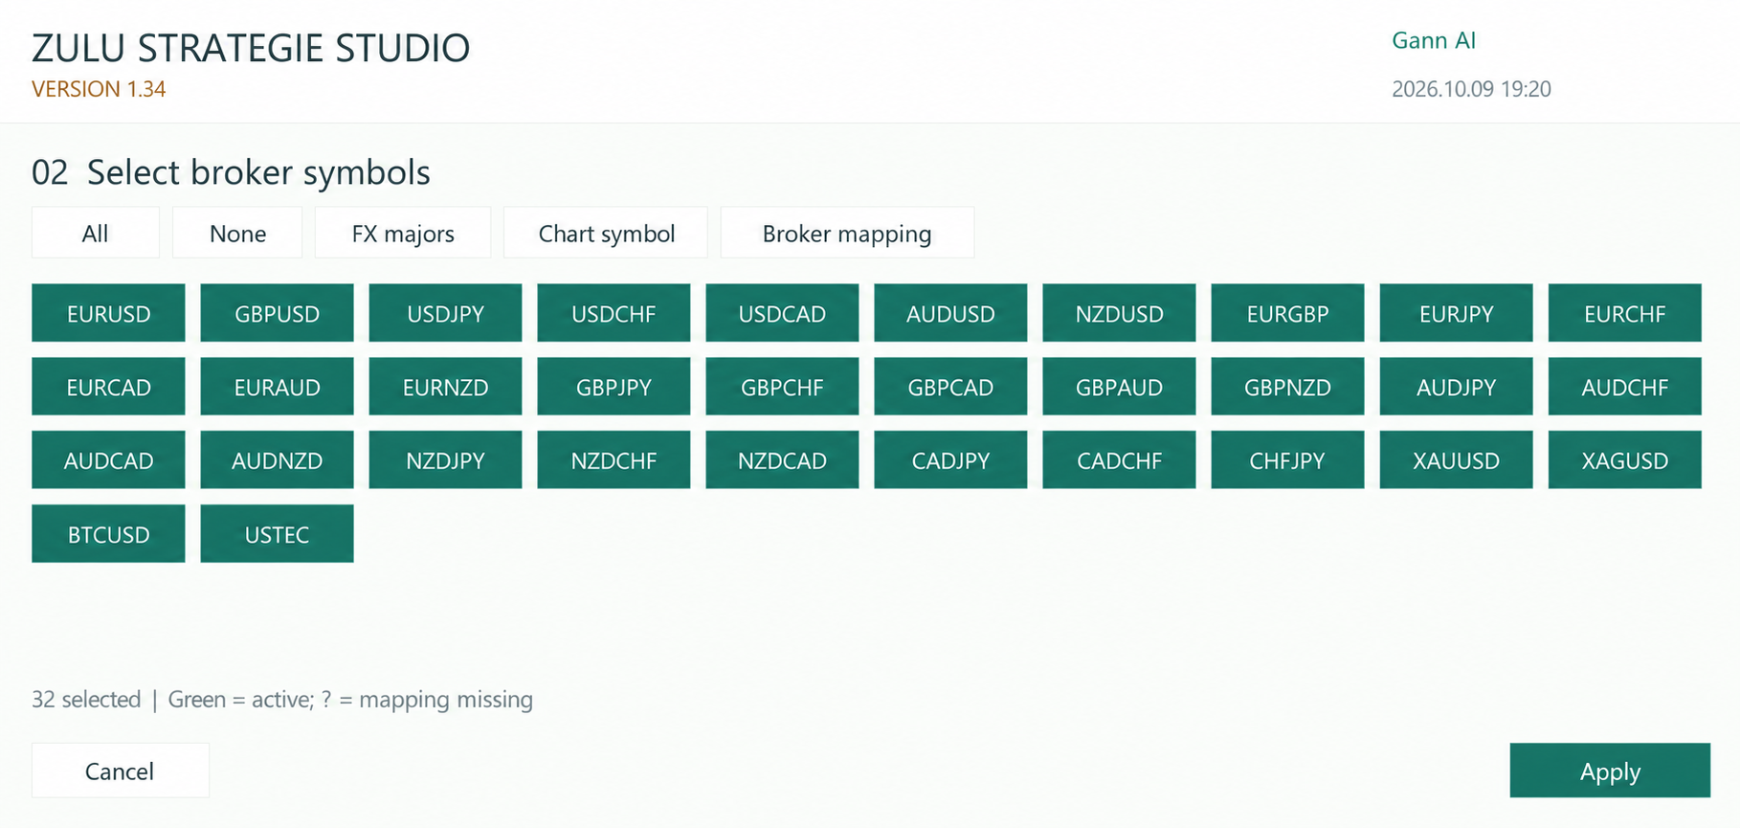
Task: Deselect the GBPAUD symbol
Action: click(1119, 387)
